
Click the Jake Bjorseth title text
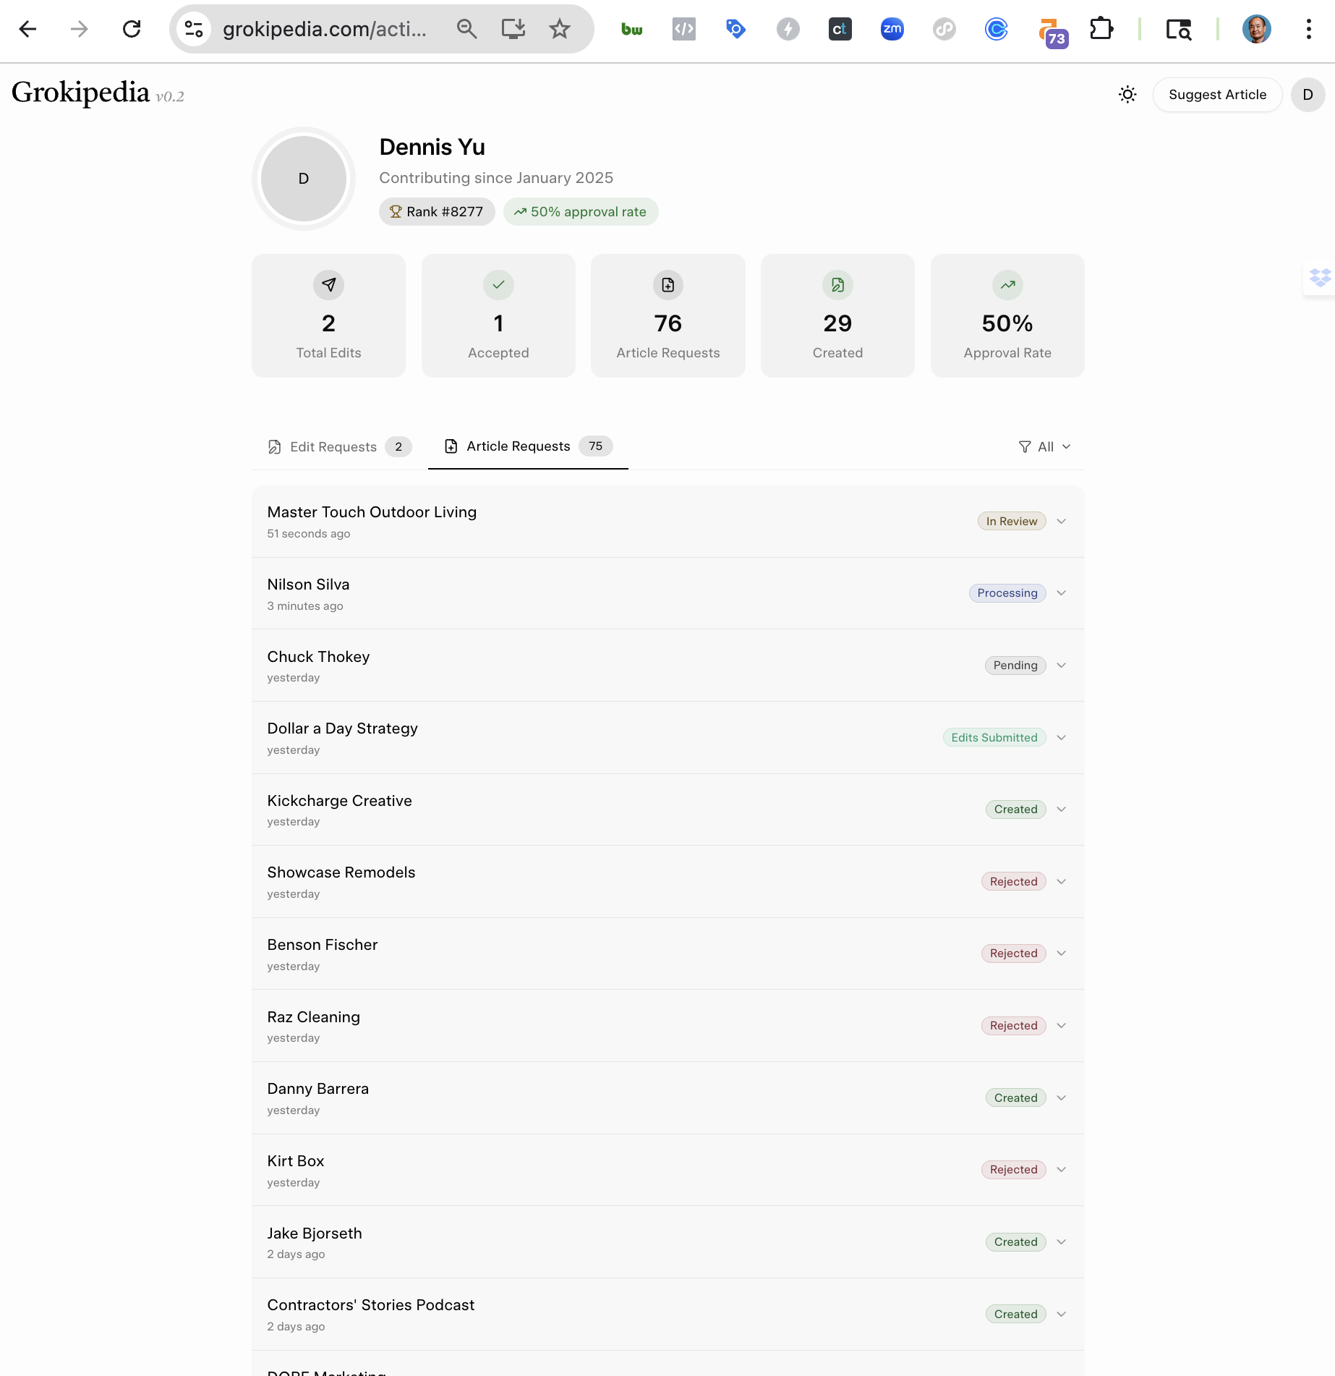click(315, 1233)
